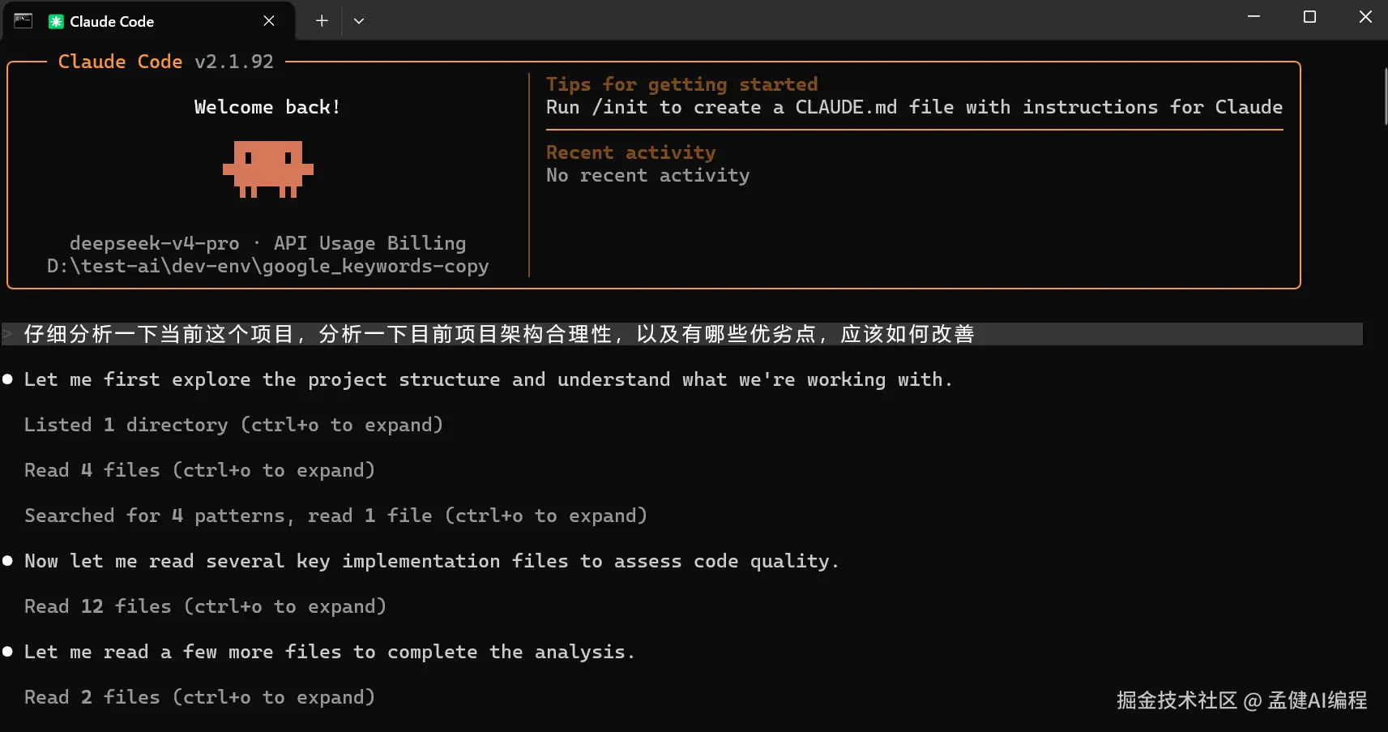Click the D:\test-ai\dev-env project path
Screen dimensions: 1388x732
click(x=267, y=266)
